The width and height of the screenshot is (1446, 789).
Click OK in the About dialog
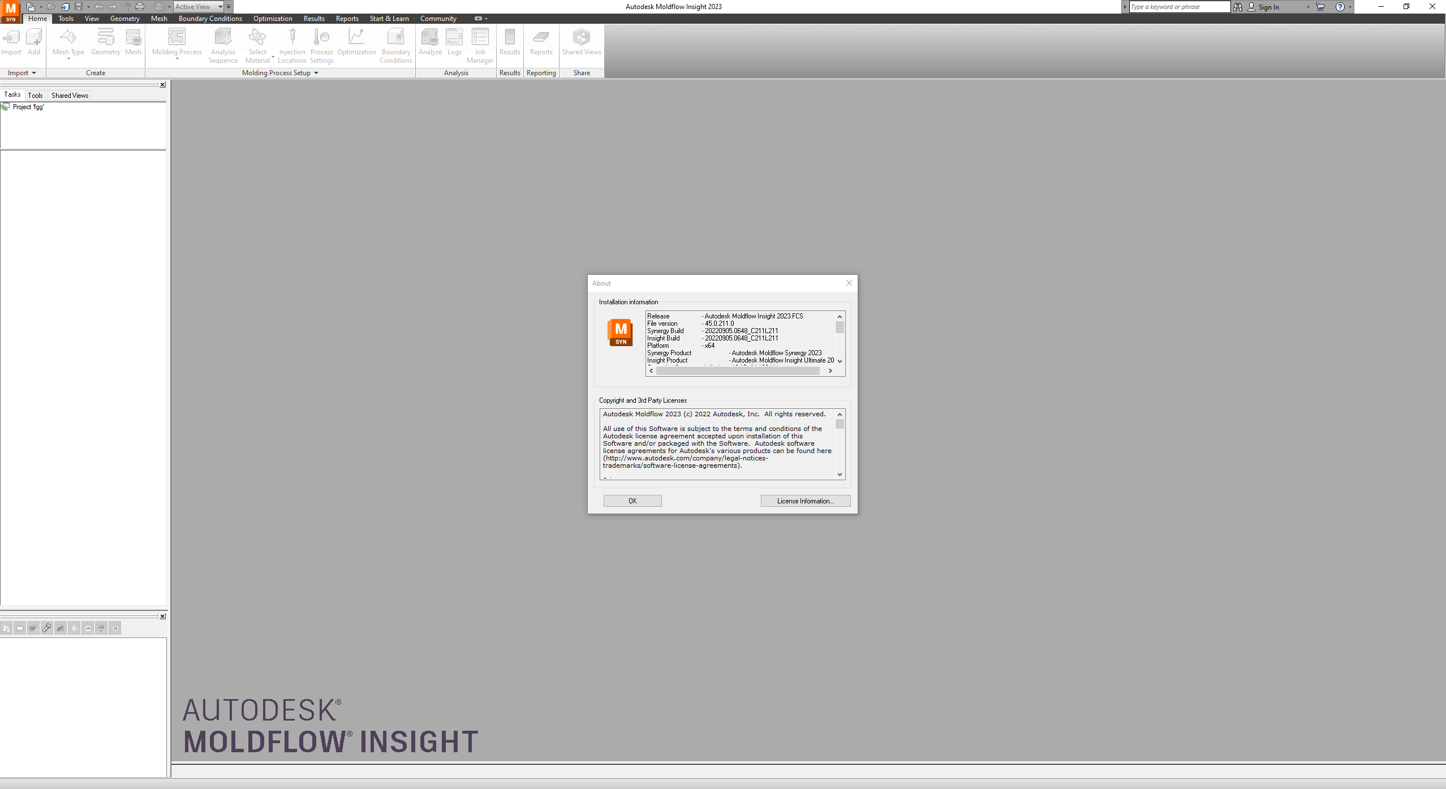(x=632, y=501)
